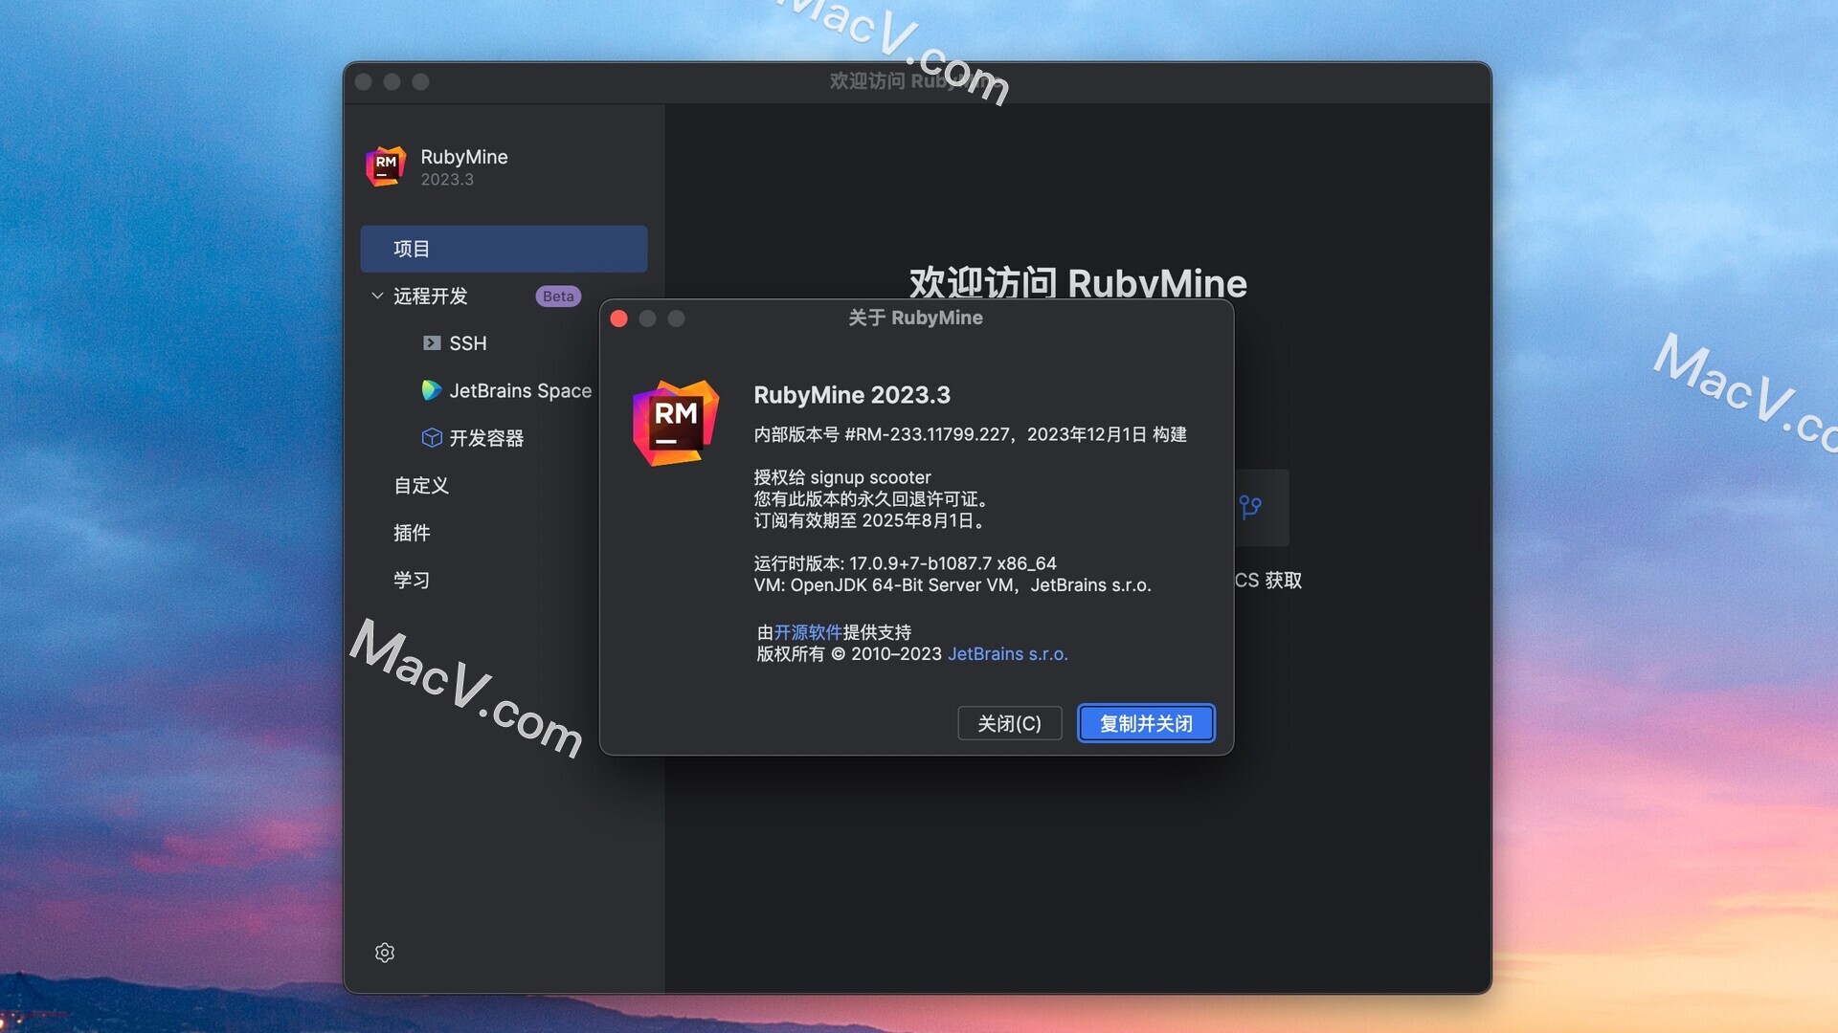
Task: Click the VCS branch icon behind the dialog
Action: pyautogui.click(x=1250, y=507)
